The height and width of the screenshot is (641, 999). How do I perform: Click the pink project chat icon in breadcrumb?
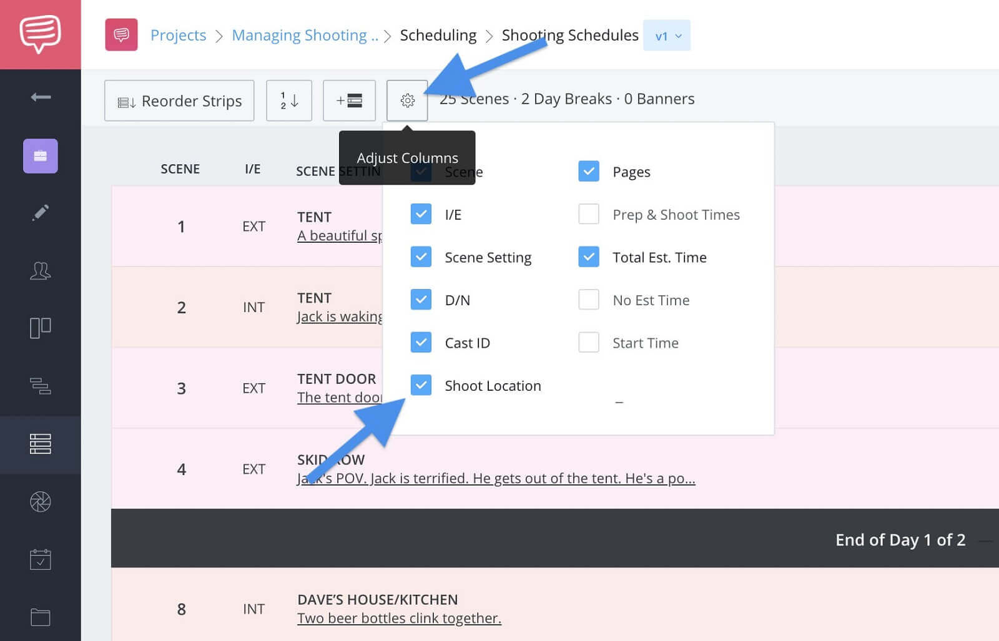pos(121,35)
